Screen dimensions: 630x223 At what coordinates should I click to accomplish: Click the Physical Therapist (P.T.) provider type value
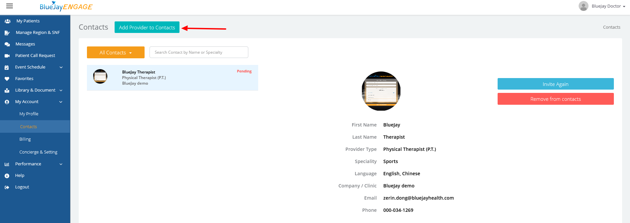click(409, 149)
